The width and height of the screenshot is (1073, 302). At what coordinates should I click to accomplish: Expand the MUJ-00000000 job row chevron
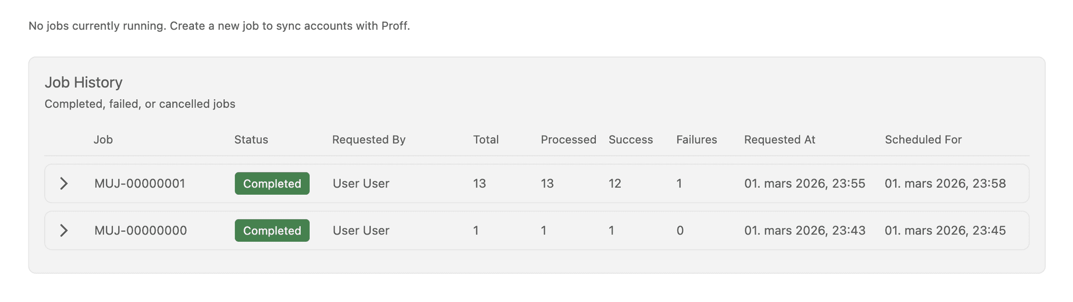pyautogui.click(x=64, y=231)
